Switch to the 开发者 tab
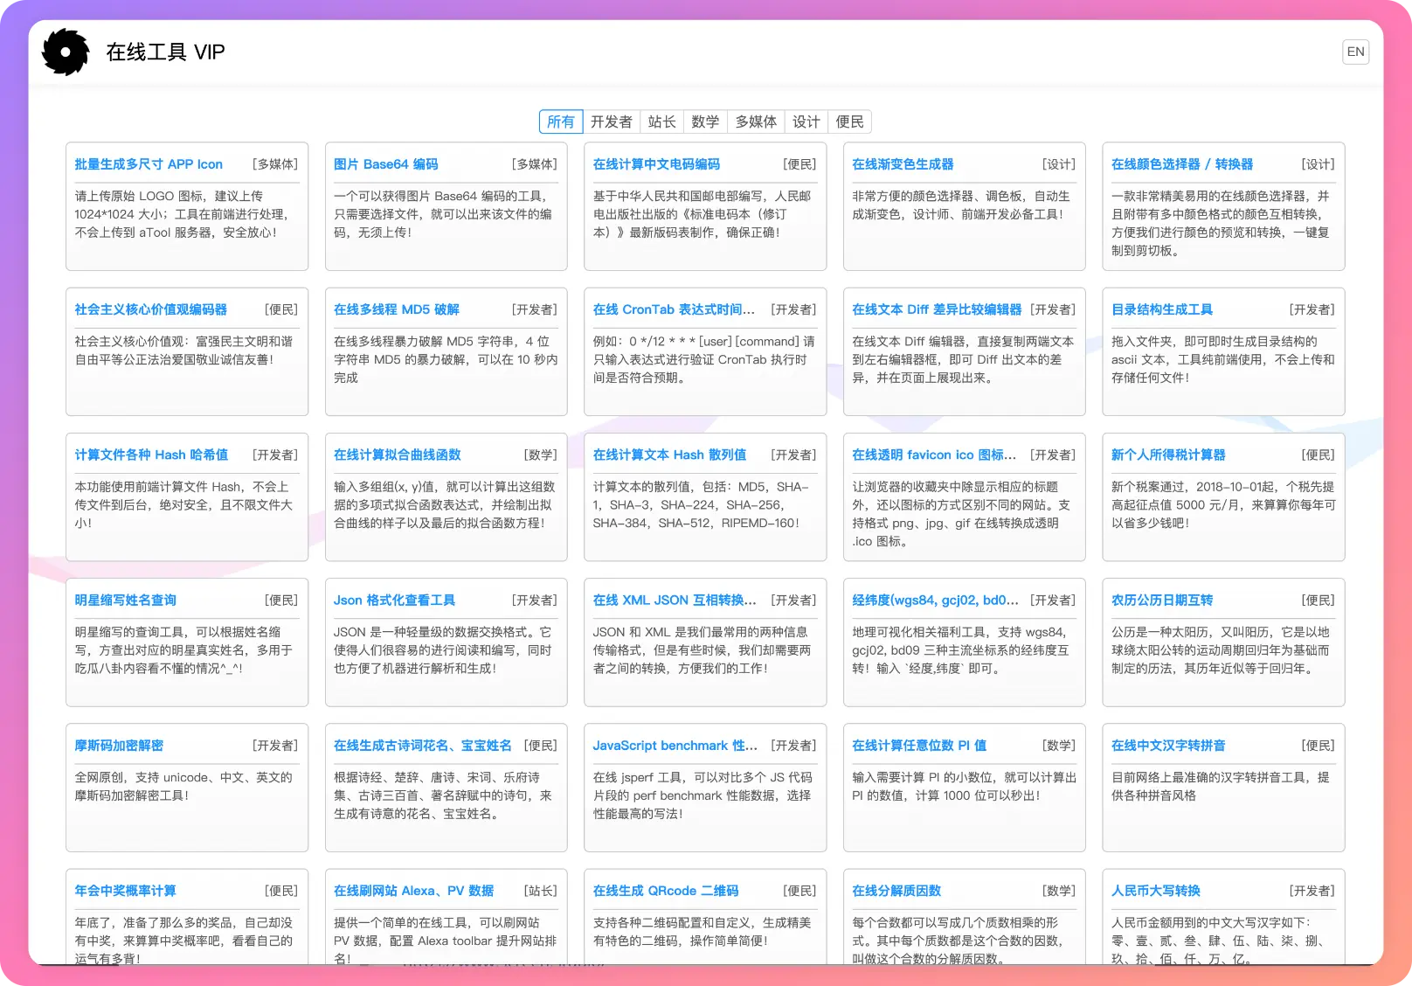Image resolution: width=1412 pixels, height=986 pixels. pyautogui.click(x=611, y=122)
